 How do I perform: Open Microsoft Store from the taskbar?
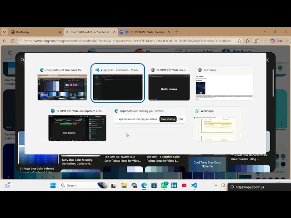coord(154,185)
